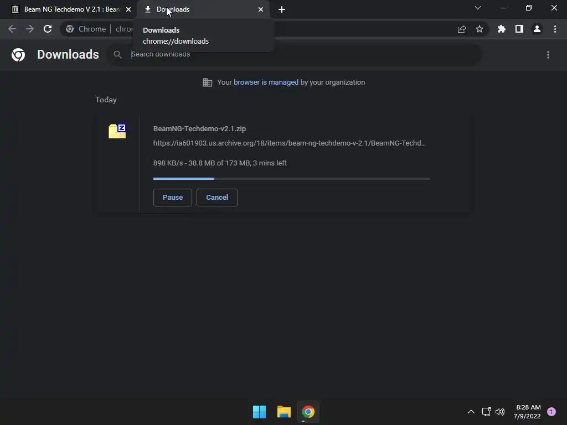Select the Downloads browser tab
The image size is (567, 425).
point(203,9)
